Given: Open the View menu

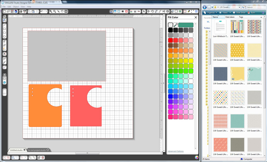Looking at the screenshot, I should coord(23,7).
